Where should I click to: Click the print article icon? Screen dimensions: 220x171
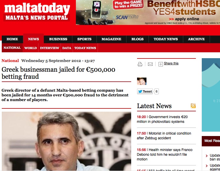pyautogui.click(x=140, y=64)
